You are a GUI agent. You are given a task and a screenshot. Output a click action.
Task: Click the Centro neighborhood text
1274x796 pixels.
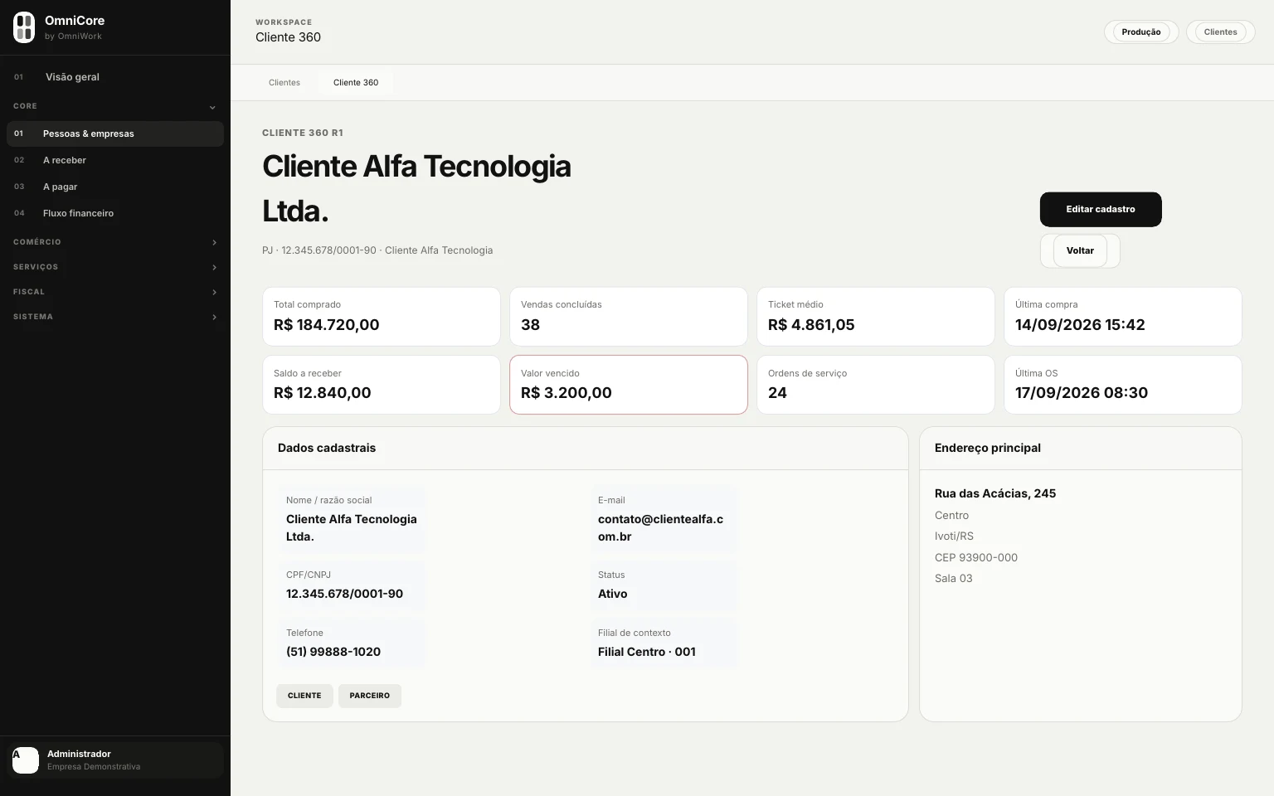[x=951, y=516]
